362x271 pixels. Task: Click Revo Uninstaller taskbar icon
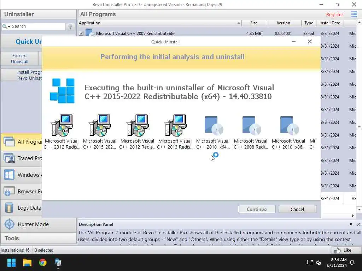click(58, 263)
